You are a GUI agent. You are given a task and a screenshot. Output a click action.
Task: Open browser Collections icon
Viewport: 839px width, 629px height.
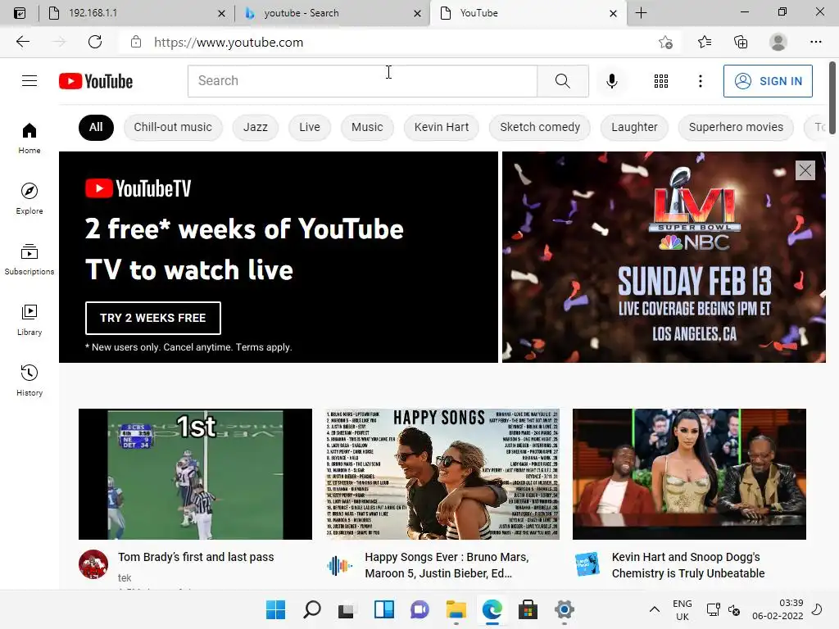point(741,42)
